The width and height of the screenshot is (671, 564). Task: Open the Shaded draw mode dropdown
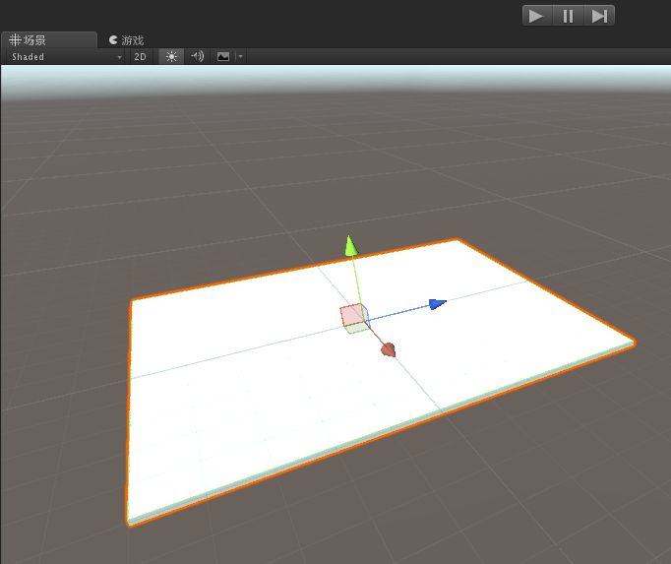(x=66, y=56)
